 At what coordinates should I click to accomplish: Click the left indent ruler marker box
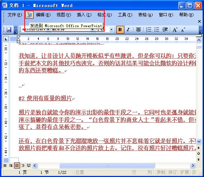pos(18,42)
